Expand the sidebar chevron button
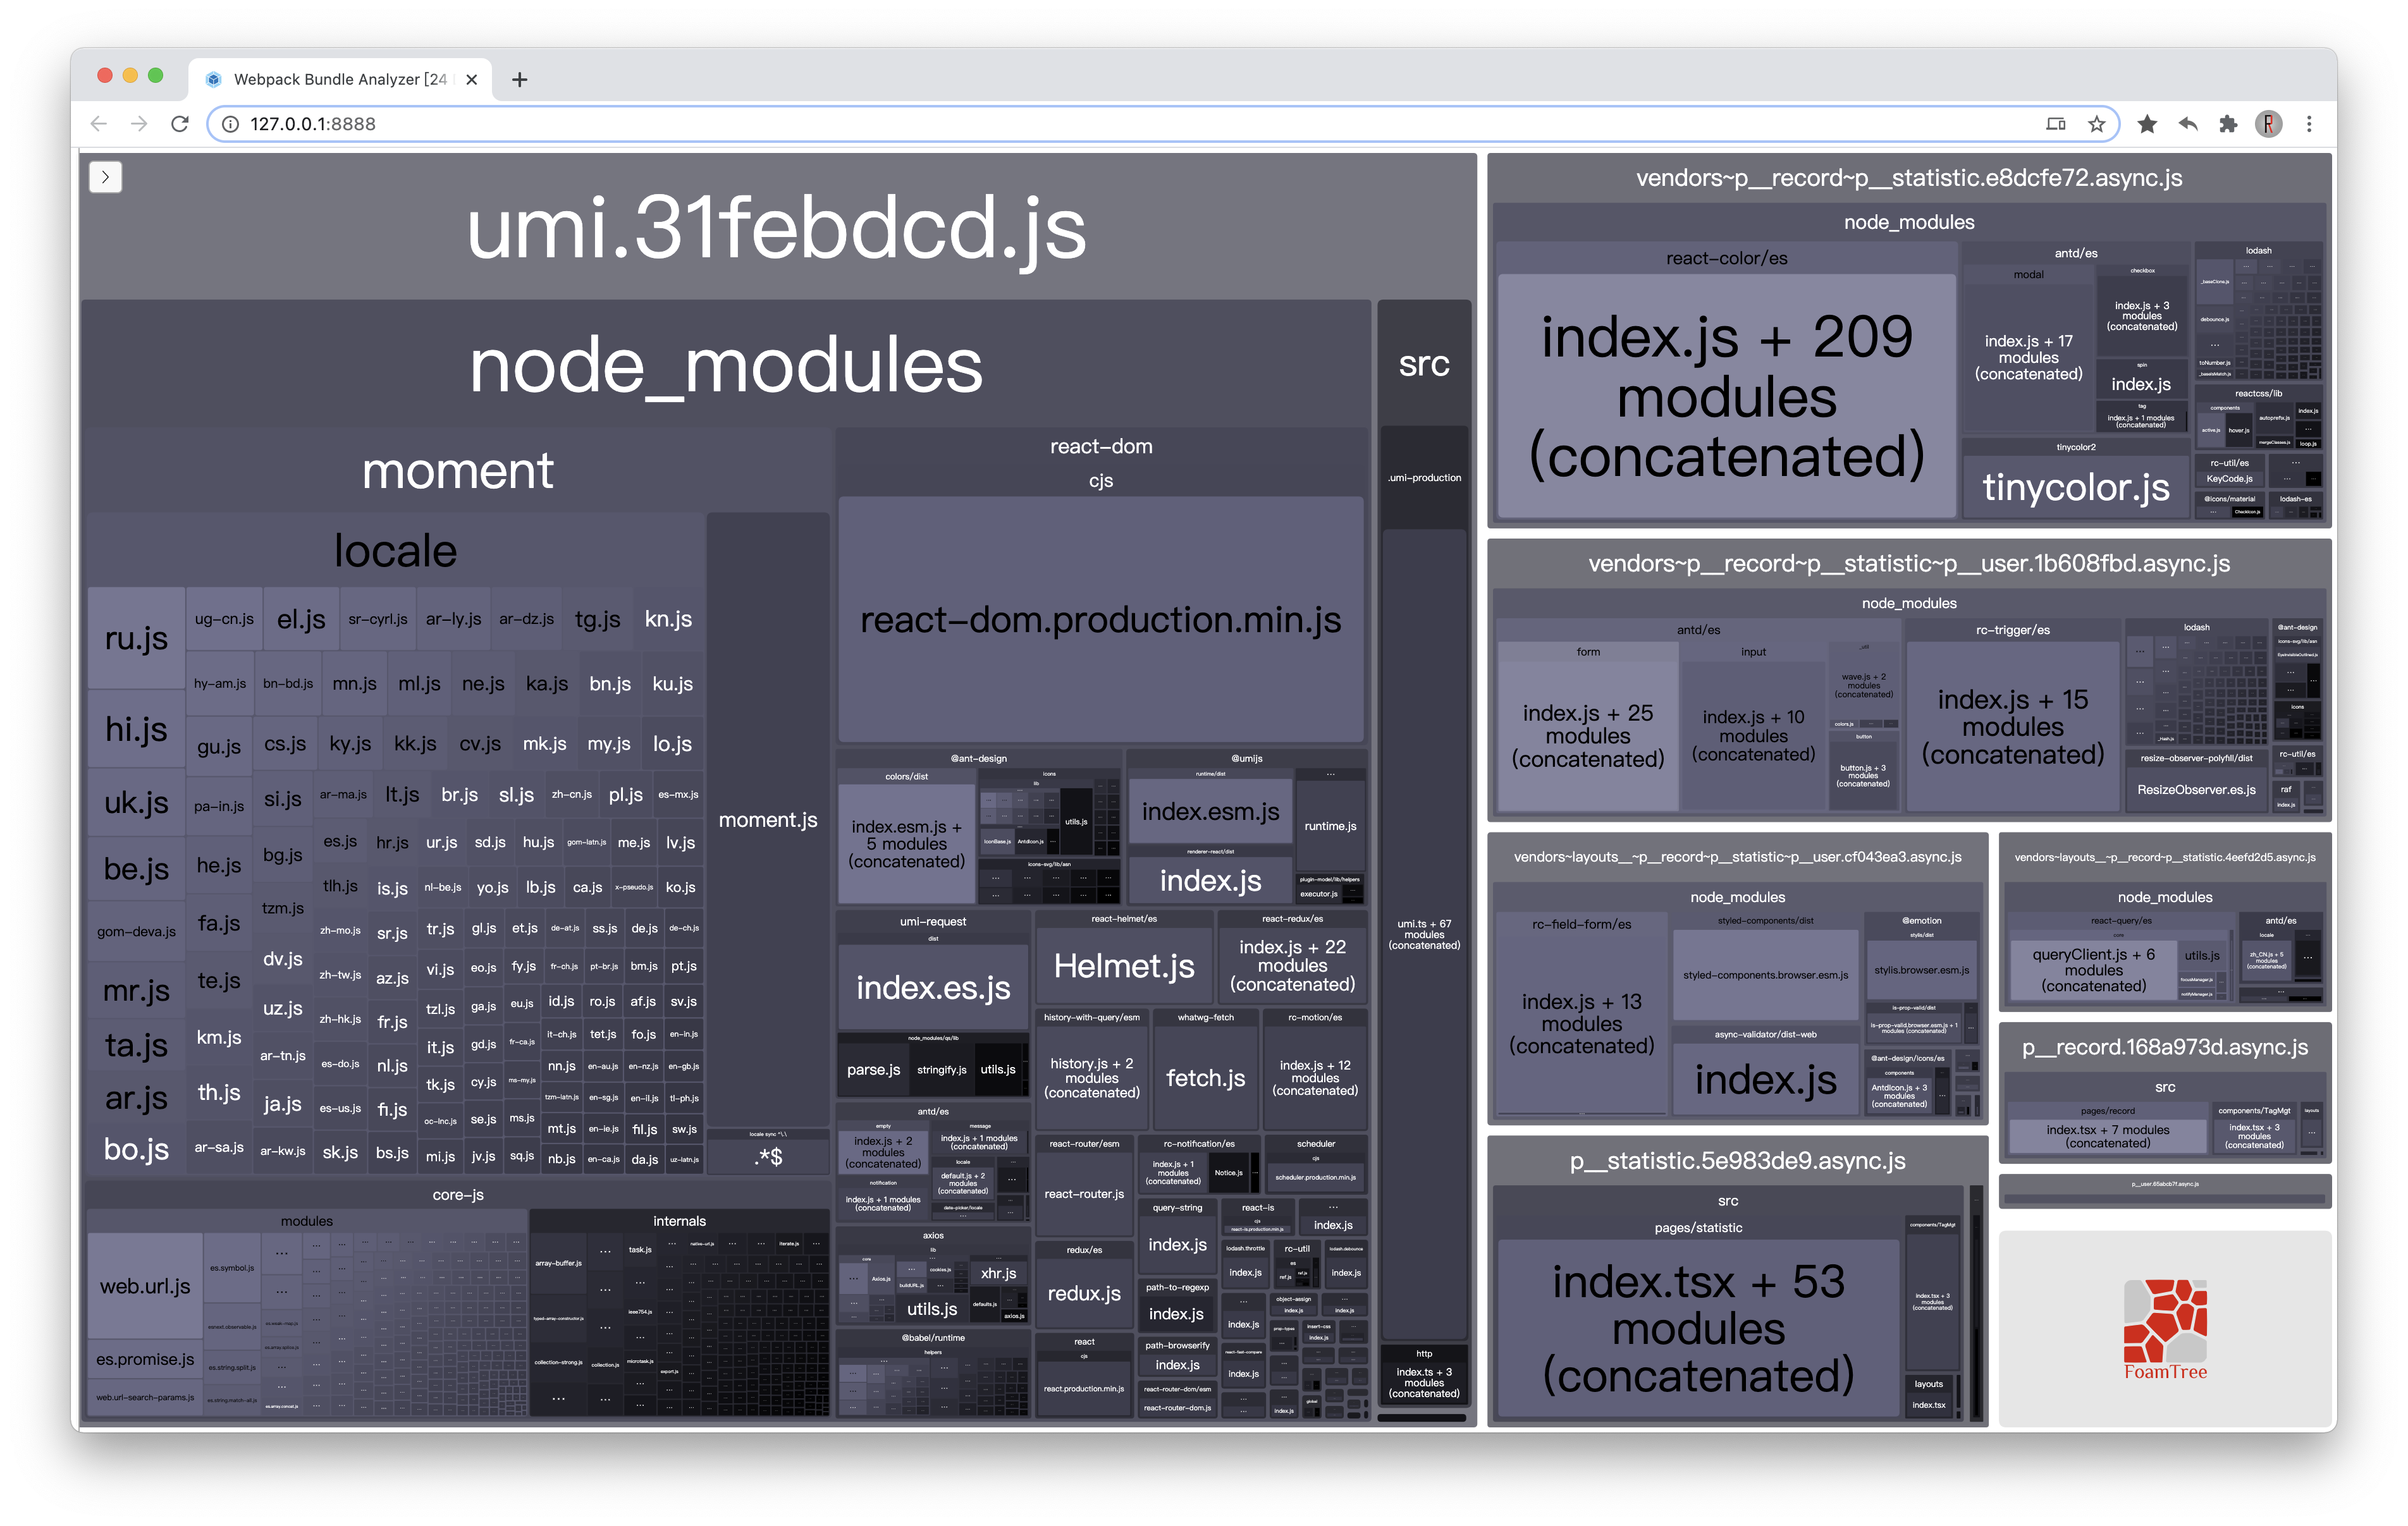 (105, 177)
